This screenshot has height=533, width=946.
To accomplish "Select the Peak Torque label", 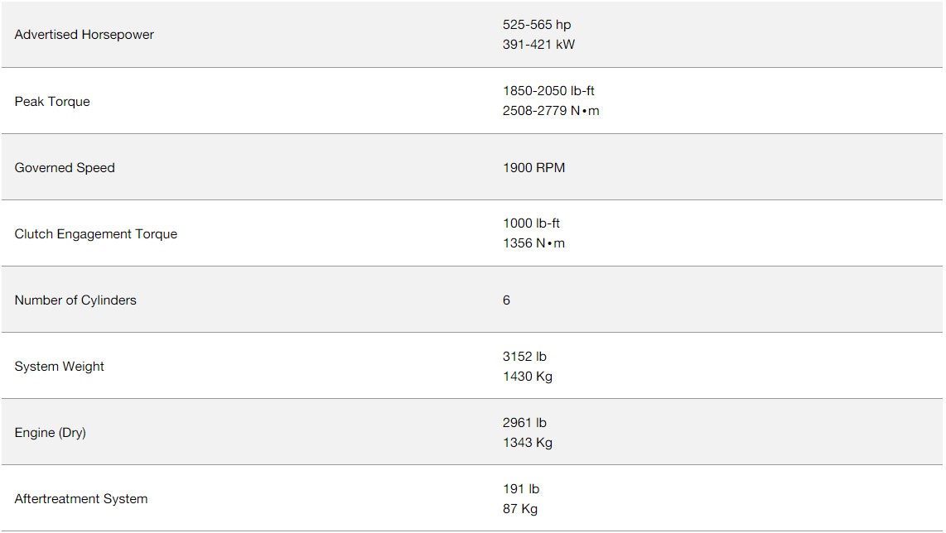I will (x=52, y=101).
